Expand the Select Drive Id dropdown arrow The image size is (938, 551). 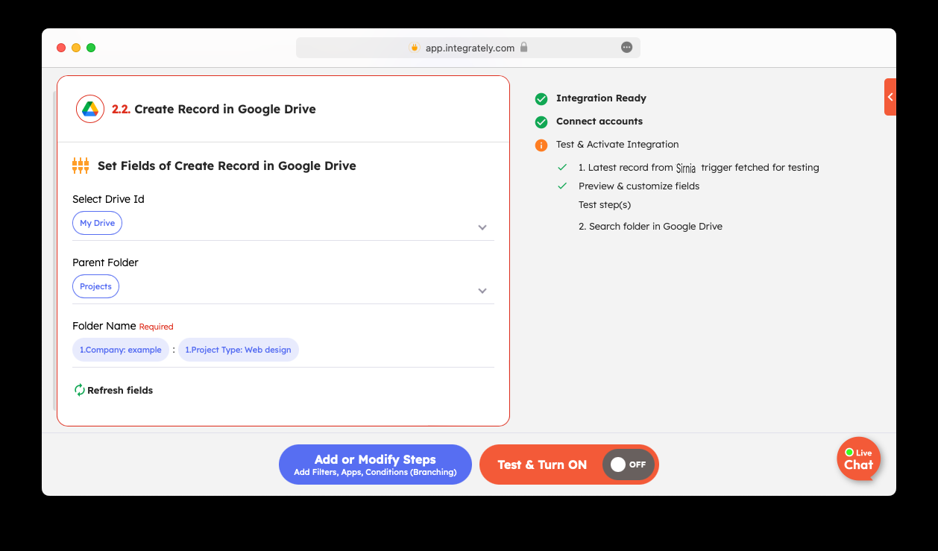coord(482,227)
